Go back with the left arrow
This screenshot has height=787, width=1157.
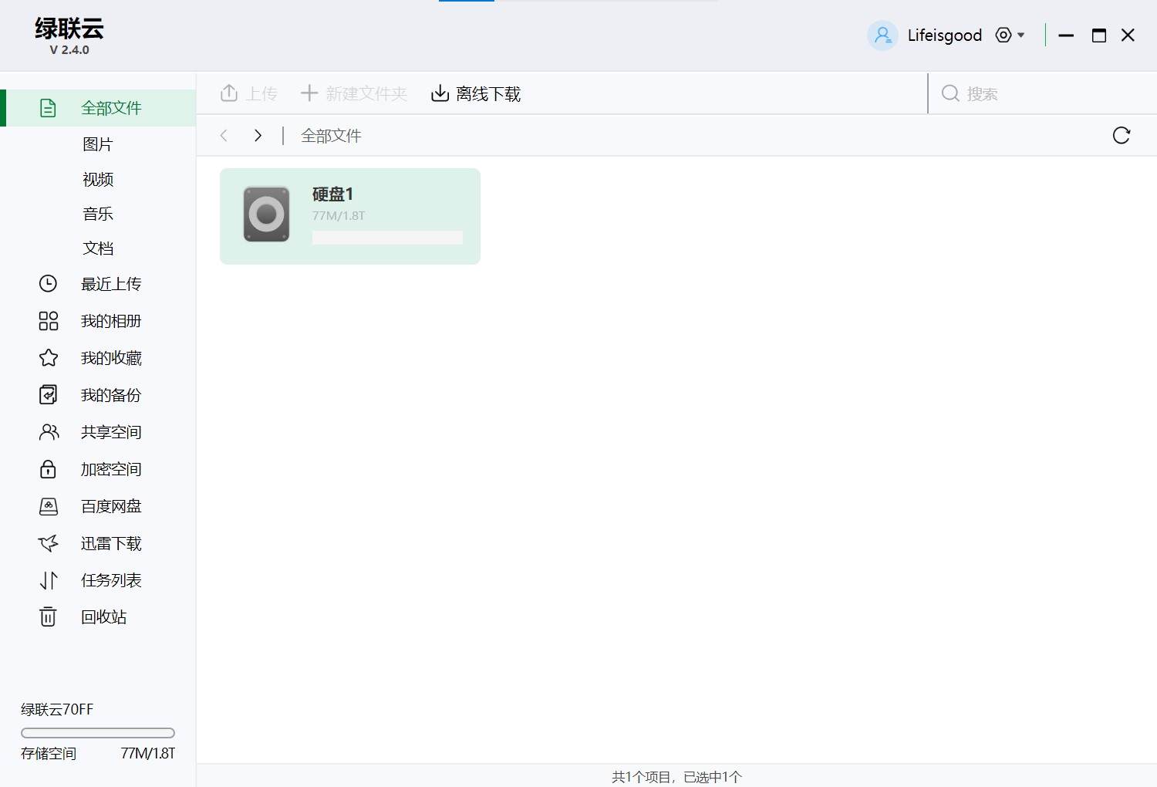(x=224, y=136)
